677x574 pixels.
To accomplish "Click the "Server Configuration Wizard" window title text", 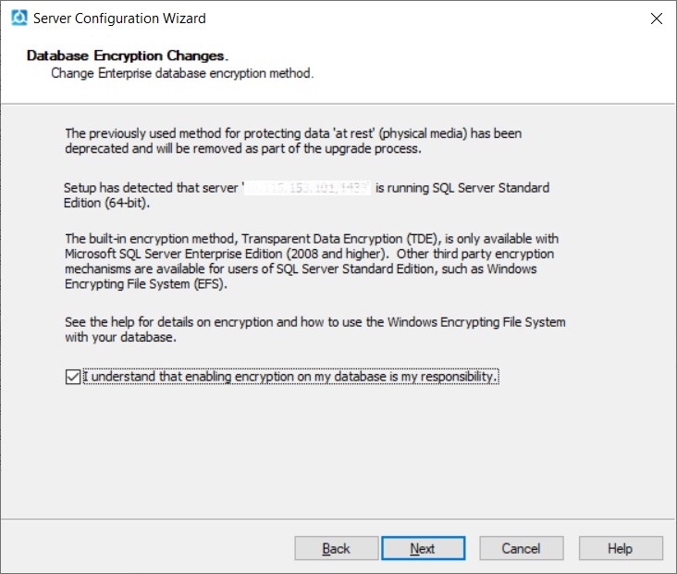I will [119, 19].
